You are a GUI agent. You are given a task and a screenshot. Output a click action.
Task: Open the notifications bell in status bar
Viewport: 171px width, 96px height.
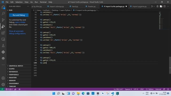168,89
